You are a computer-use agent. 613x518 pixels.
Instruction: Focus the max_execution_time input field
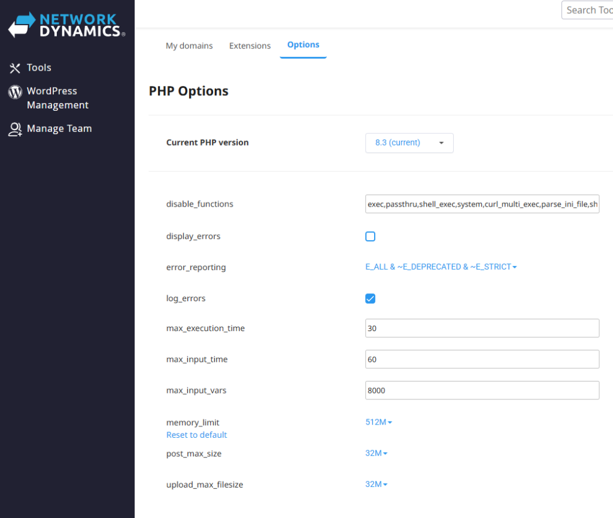pyautogui.click(x=482, y=328)
